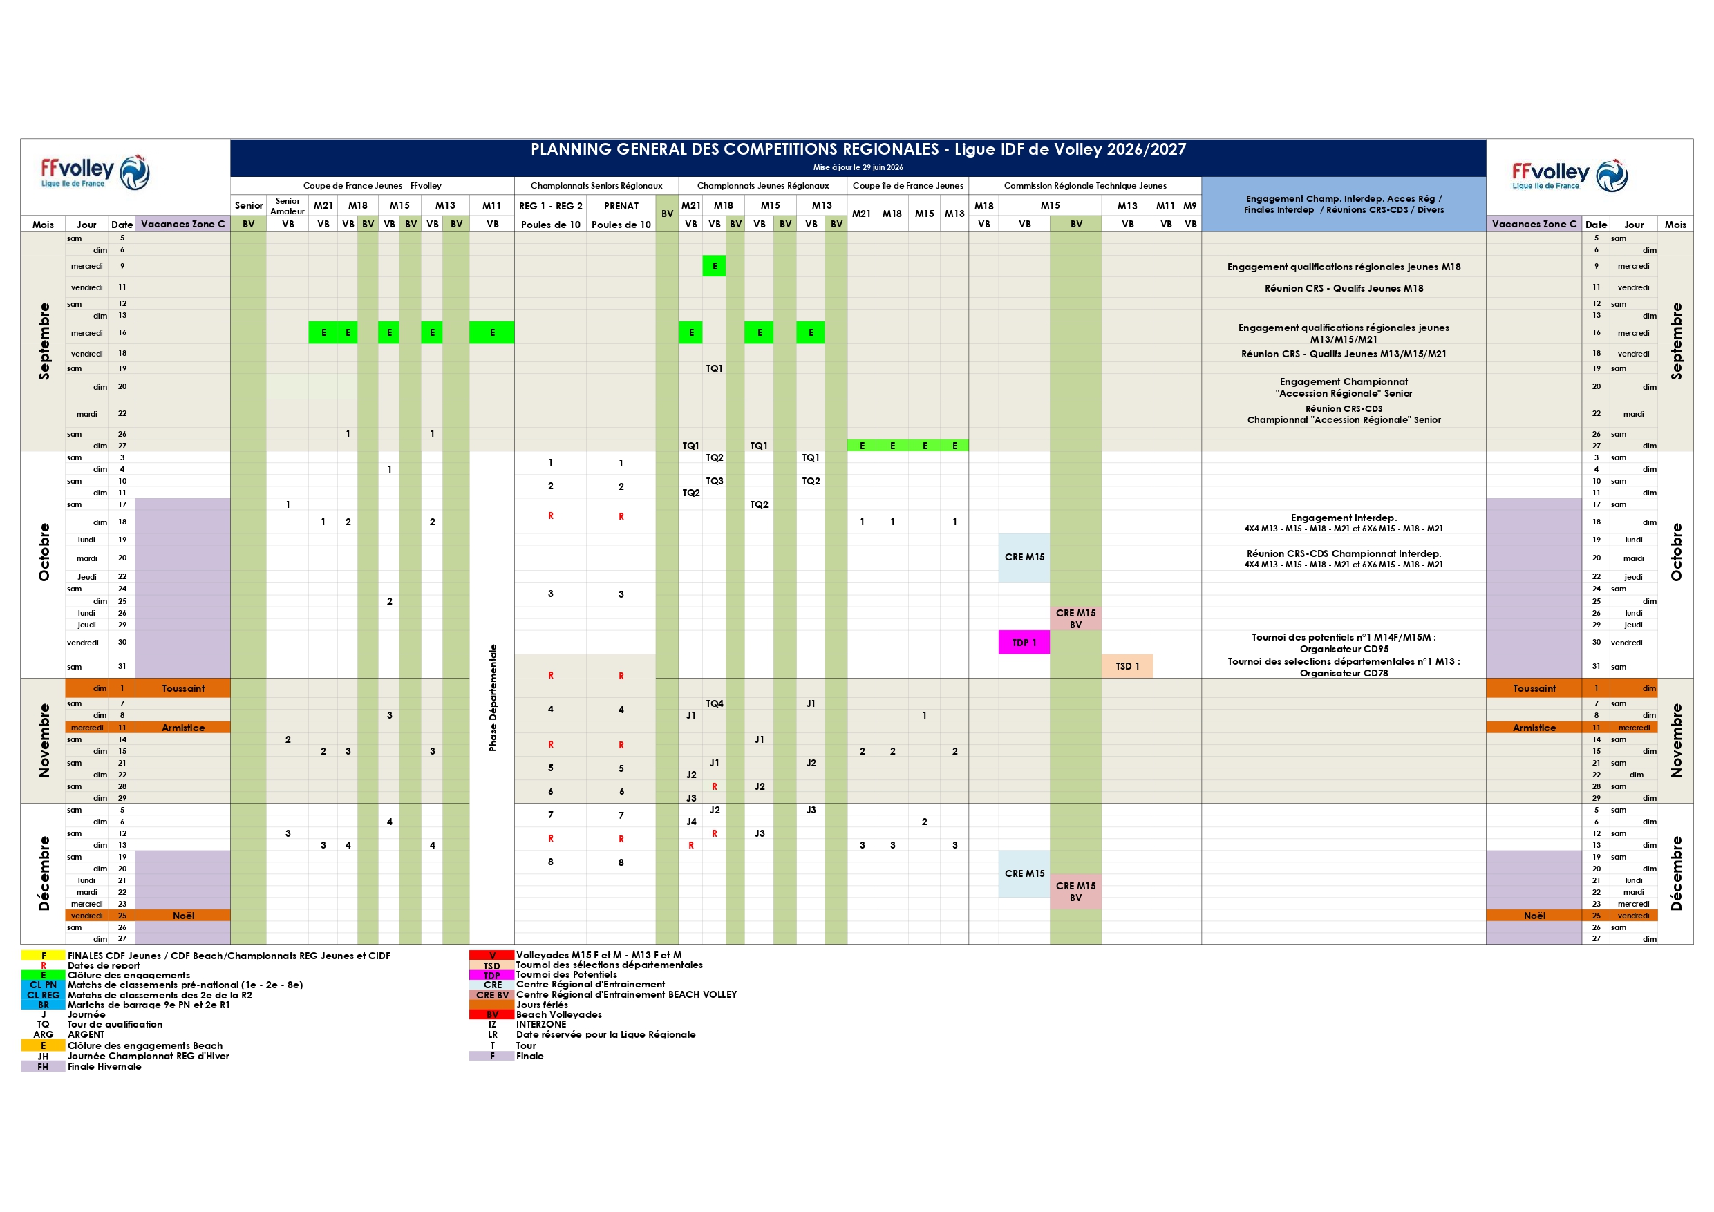1714x1212 pixels.
Task: Click the 'CRE BV' legend swatch
Action: [492, 995]
